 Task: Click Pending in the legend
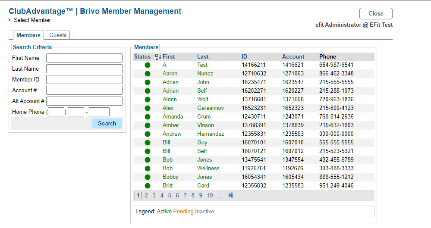[183, 212]
